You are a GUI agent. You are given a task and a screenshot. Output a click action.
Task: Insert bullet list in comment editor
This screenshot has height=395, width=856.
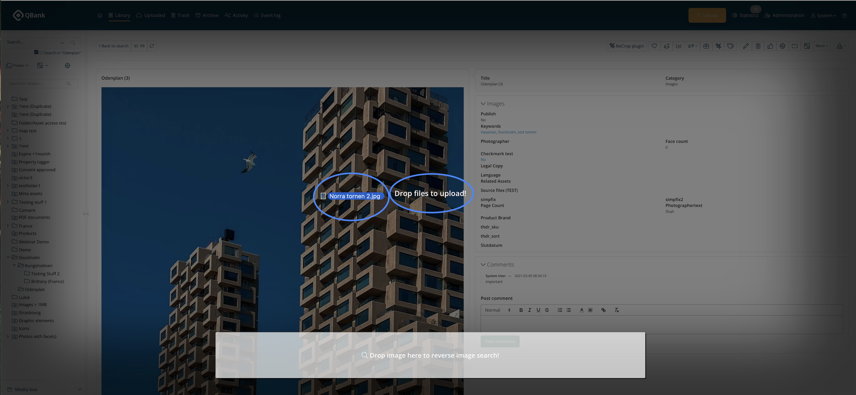(x=569, y=310)
